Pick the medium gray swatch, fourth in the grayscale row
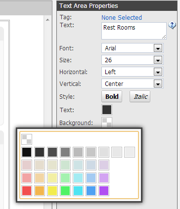The image size is (180, 209). pyautogui.click(x=65, y=152)
